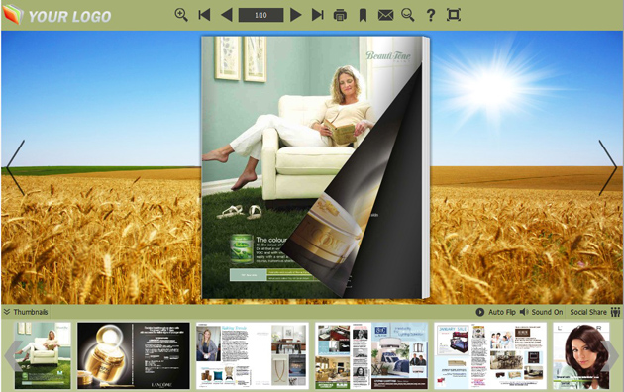The image size is (624, 392).
Task: Toggle Sound On speaker
Action: point(541,312)
